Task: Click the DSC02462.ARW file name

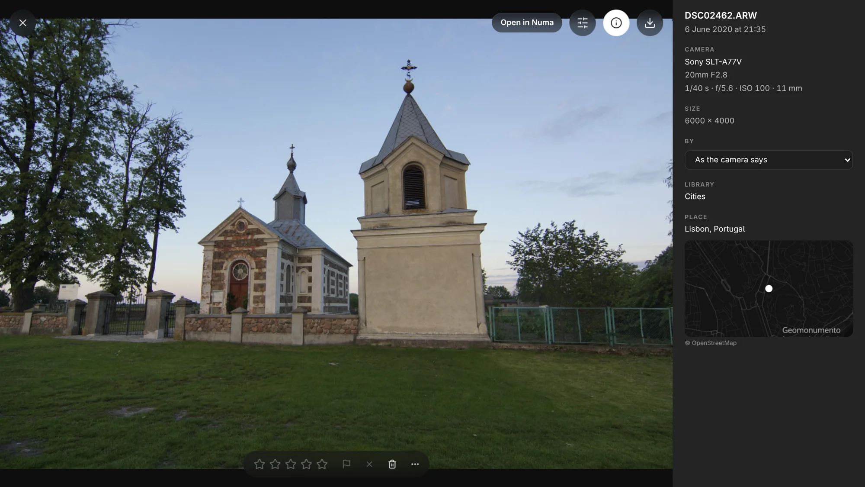Action: (721, 16)
